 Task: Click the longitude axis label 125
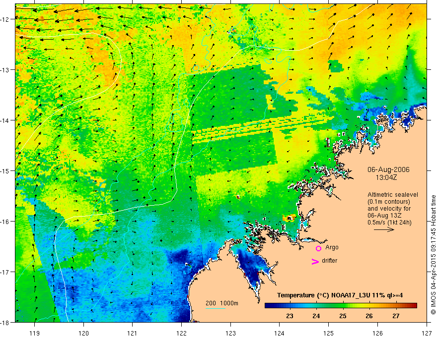tap(329, 333)
